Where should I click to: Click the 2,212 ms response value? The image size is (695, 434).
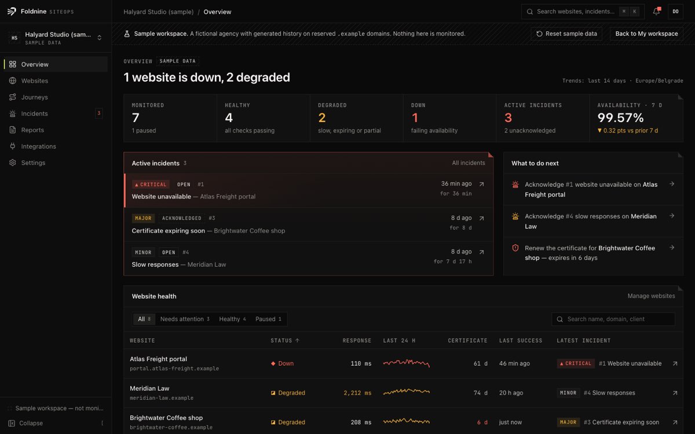click(x=357, y=393)
